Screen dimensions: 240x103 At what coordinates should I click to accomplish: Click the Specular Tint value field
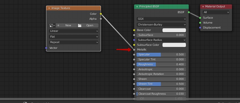[x=161, y=59]
